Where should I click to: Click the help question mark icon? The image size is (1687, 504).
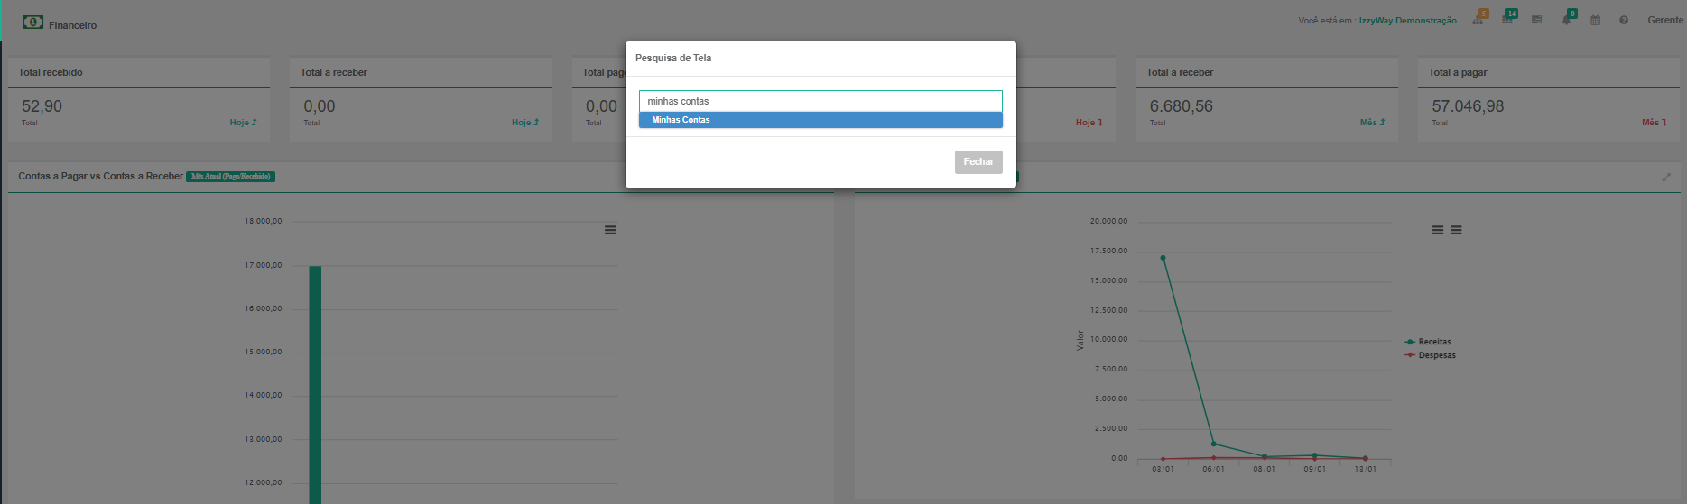1624,20
